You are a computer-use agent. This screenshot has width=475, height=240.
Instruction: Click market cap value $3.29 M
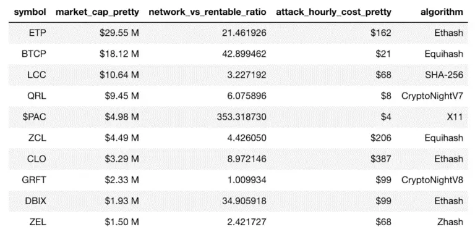pyautogui.click(x=122, y=159)
